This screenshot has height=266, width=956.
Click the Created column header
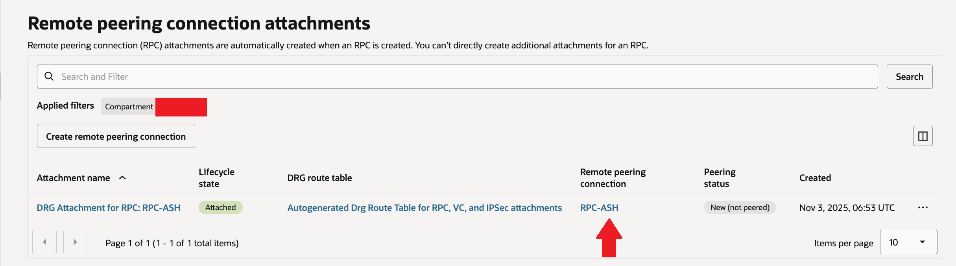[815, 178]
